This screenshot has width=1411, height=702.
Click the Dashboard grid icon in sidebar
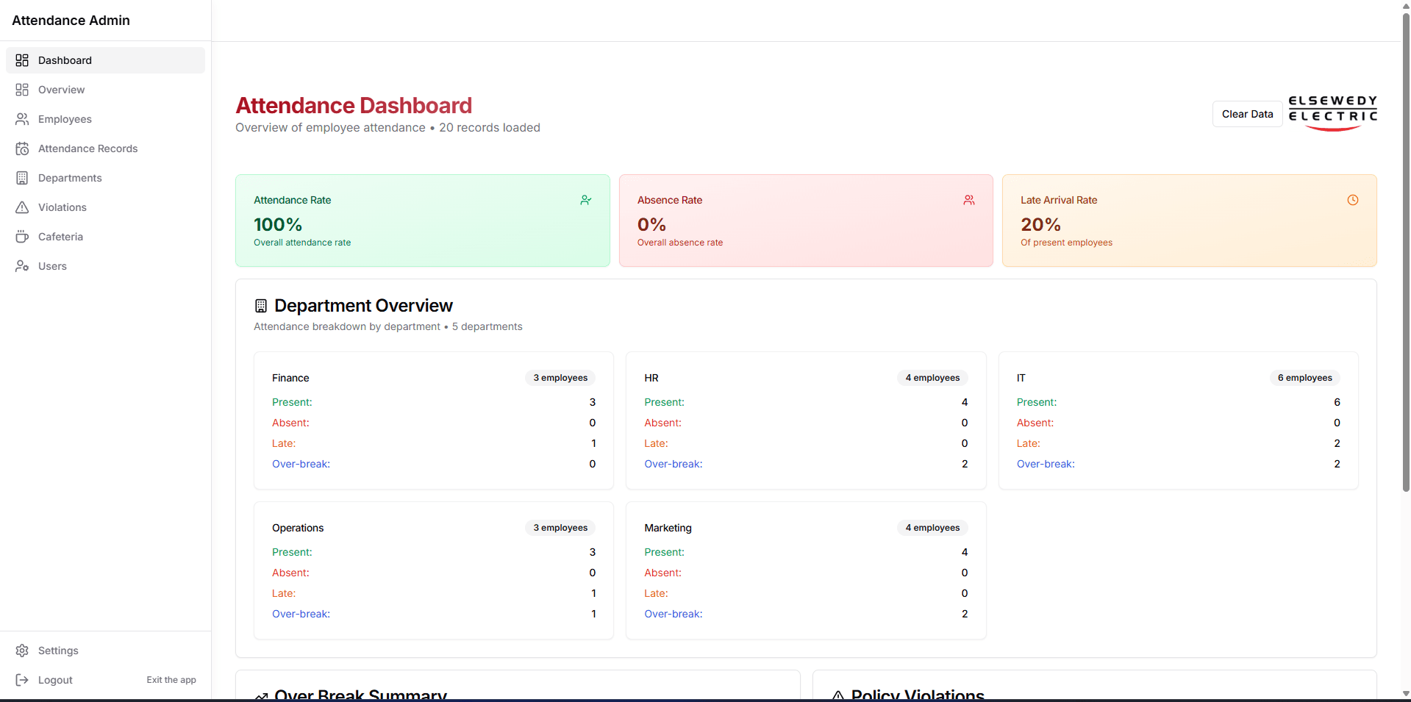(22, 60)
